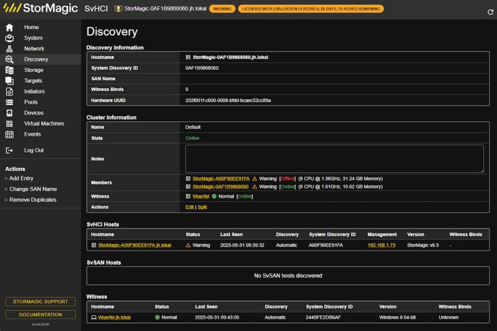
Task: Open Virtual Machines page
Action: coord(44,124)
